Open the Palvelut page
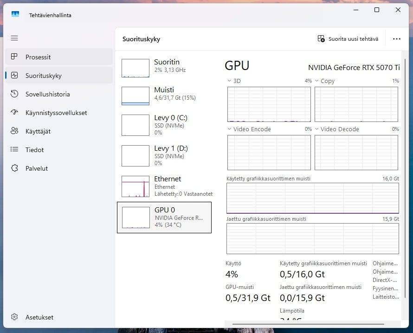Image resolution: width=413 pixels, height=333 pixels. [59, 168]
